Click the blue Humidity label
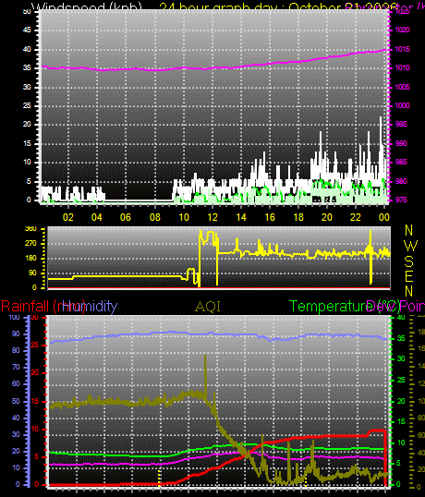The image size is (425, 497). pyautogui.click(x=90, y=307)
